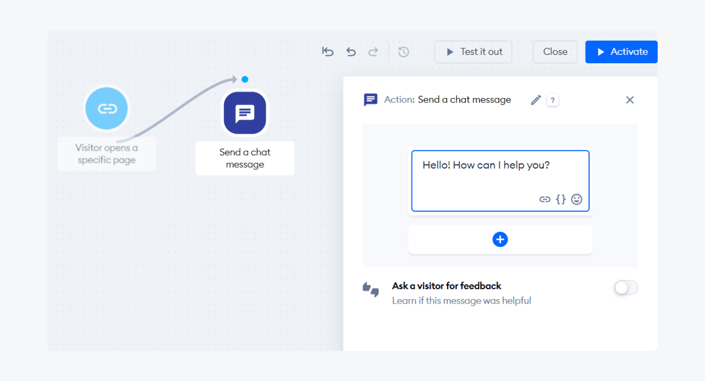705x381 pixels.
Task: Undo the last change
Action: point(351,52)
